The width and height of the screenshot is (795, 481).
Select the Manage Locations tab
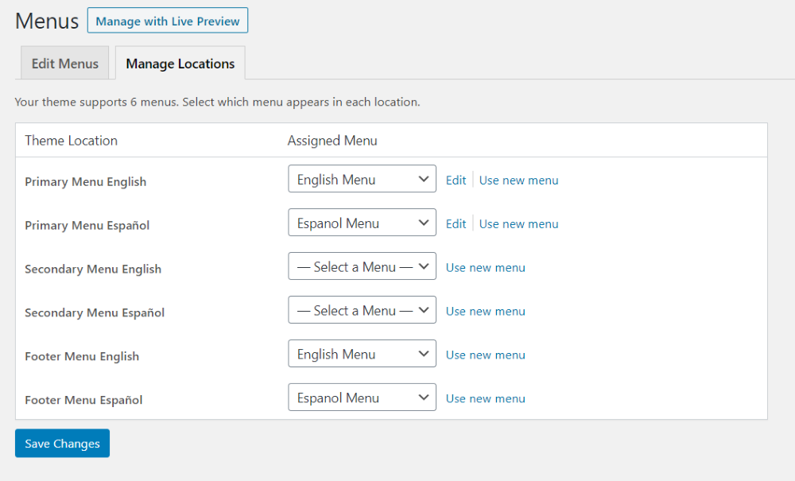[x=180, y=64]
